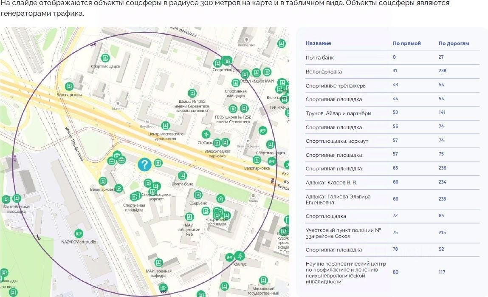
Task: Select the ВкусВилл shop icon
Action: (148, 122)
